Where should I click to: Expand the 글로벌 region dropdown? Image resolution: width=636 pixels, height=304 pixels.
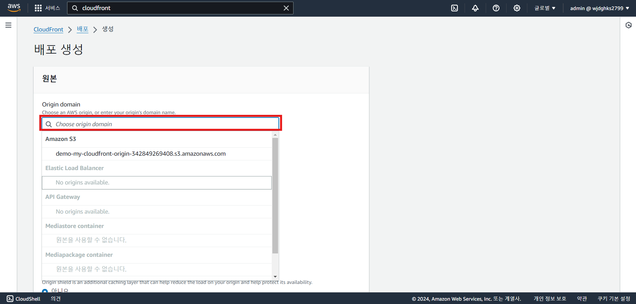pos(545,8)
